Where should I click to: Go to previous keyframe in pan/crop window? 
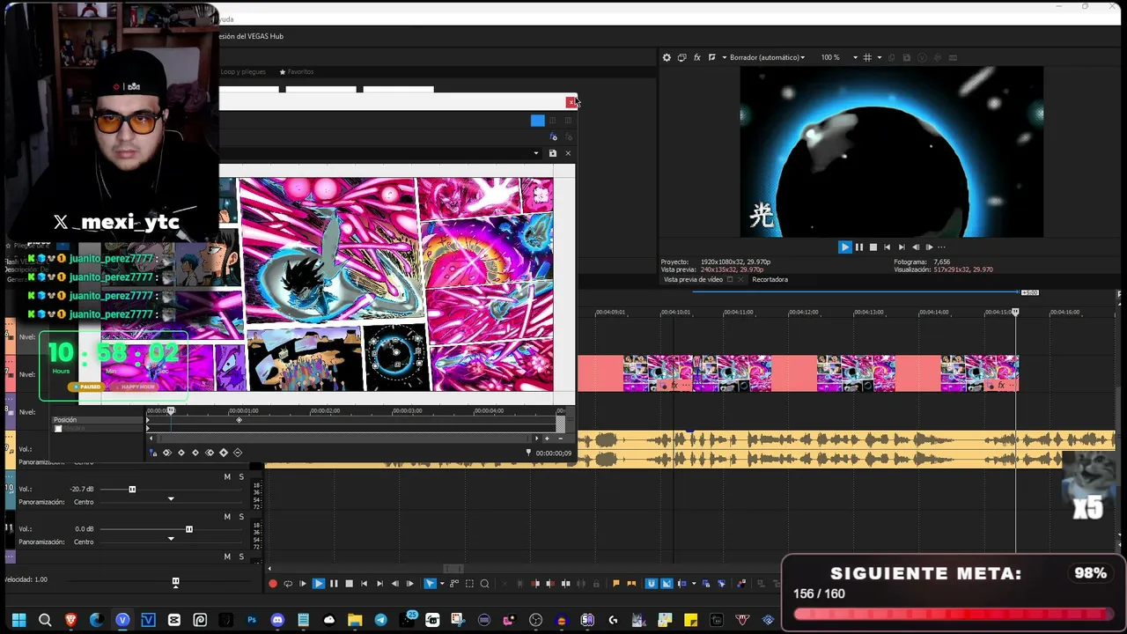click(x=181, y=453)
